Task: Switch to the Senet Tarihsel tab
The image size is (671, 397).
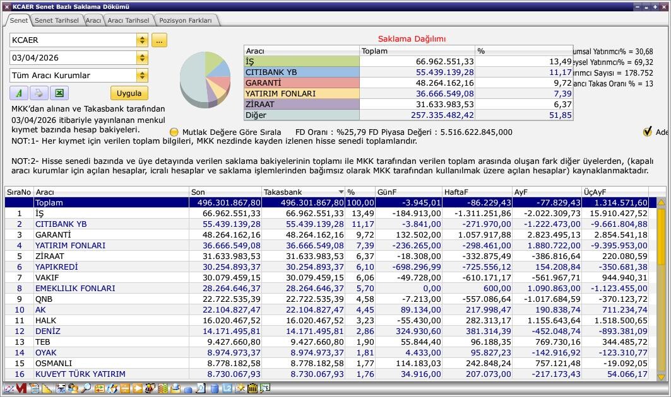Action: click(x=57, y=20)
